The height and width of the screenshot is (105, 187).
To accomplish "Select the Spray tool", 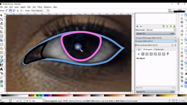I will (x=1, y=73).
